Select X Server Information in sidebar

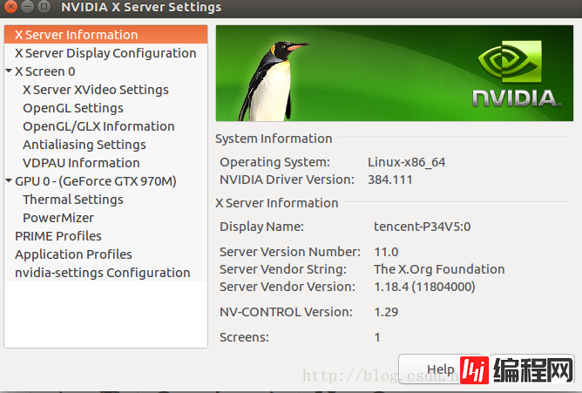[105, 35]
